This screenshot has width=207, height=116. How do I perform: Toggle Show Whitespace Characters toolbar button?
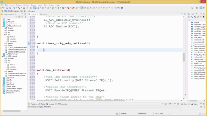point(91,8)
